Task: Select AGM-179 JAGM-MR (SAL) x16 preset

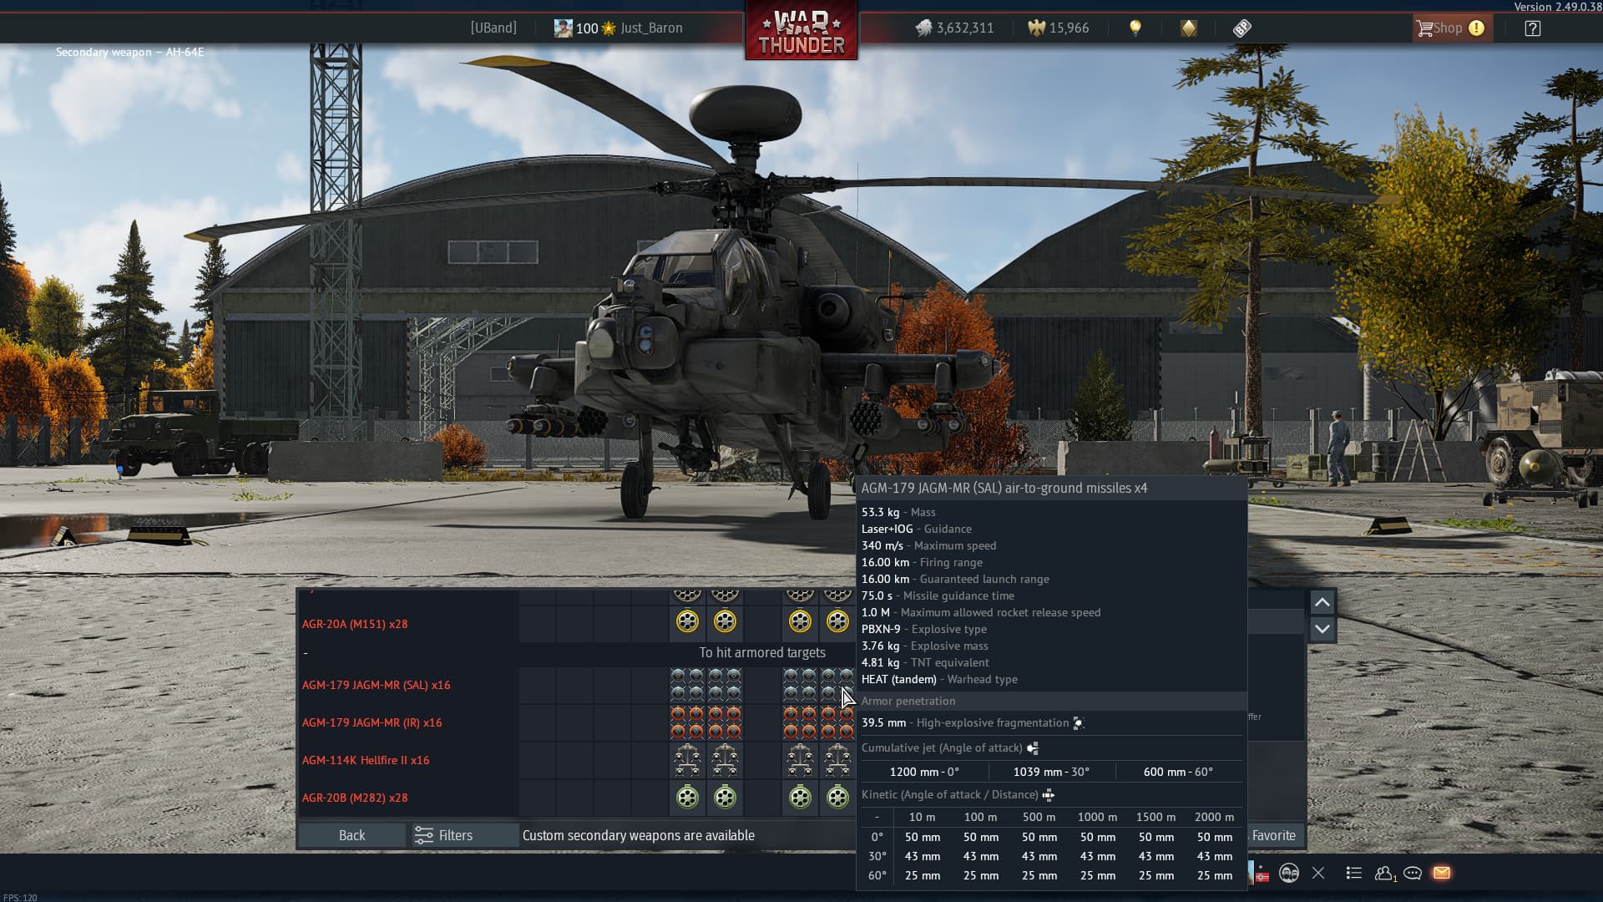Action: click(x=376, y=685)
